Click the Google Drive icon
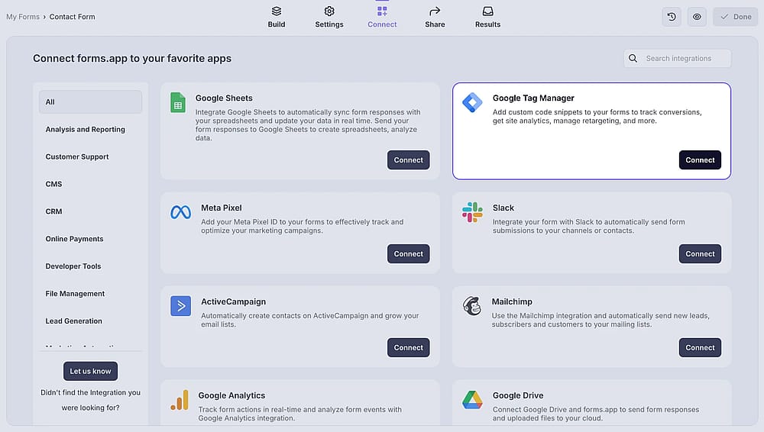 point(472,400)
